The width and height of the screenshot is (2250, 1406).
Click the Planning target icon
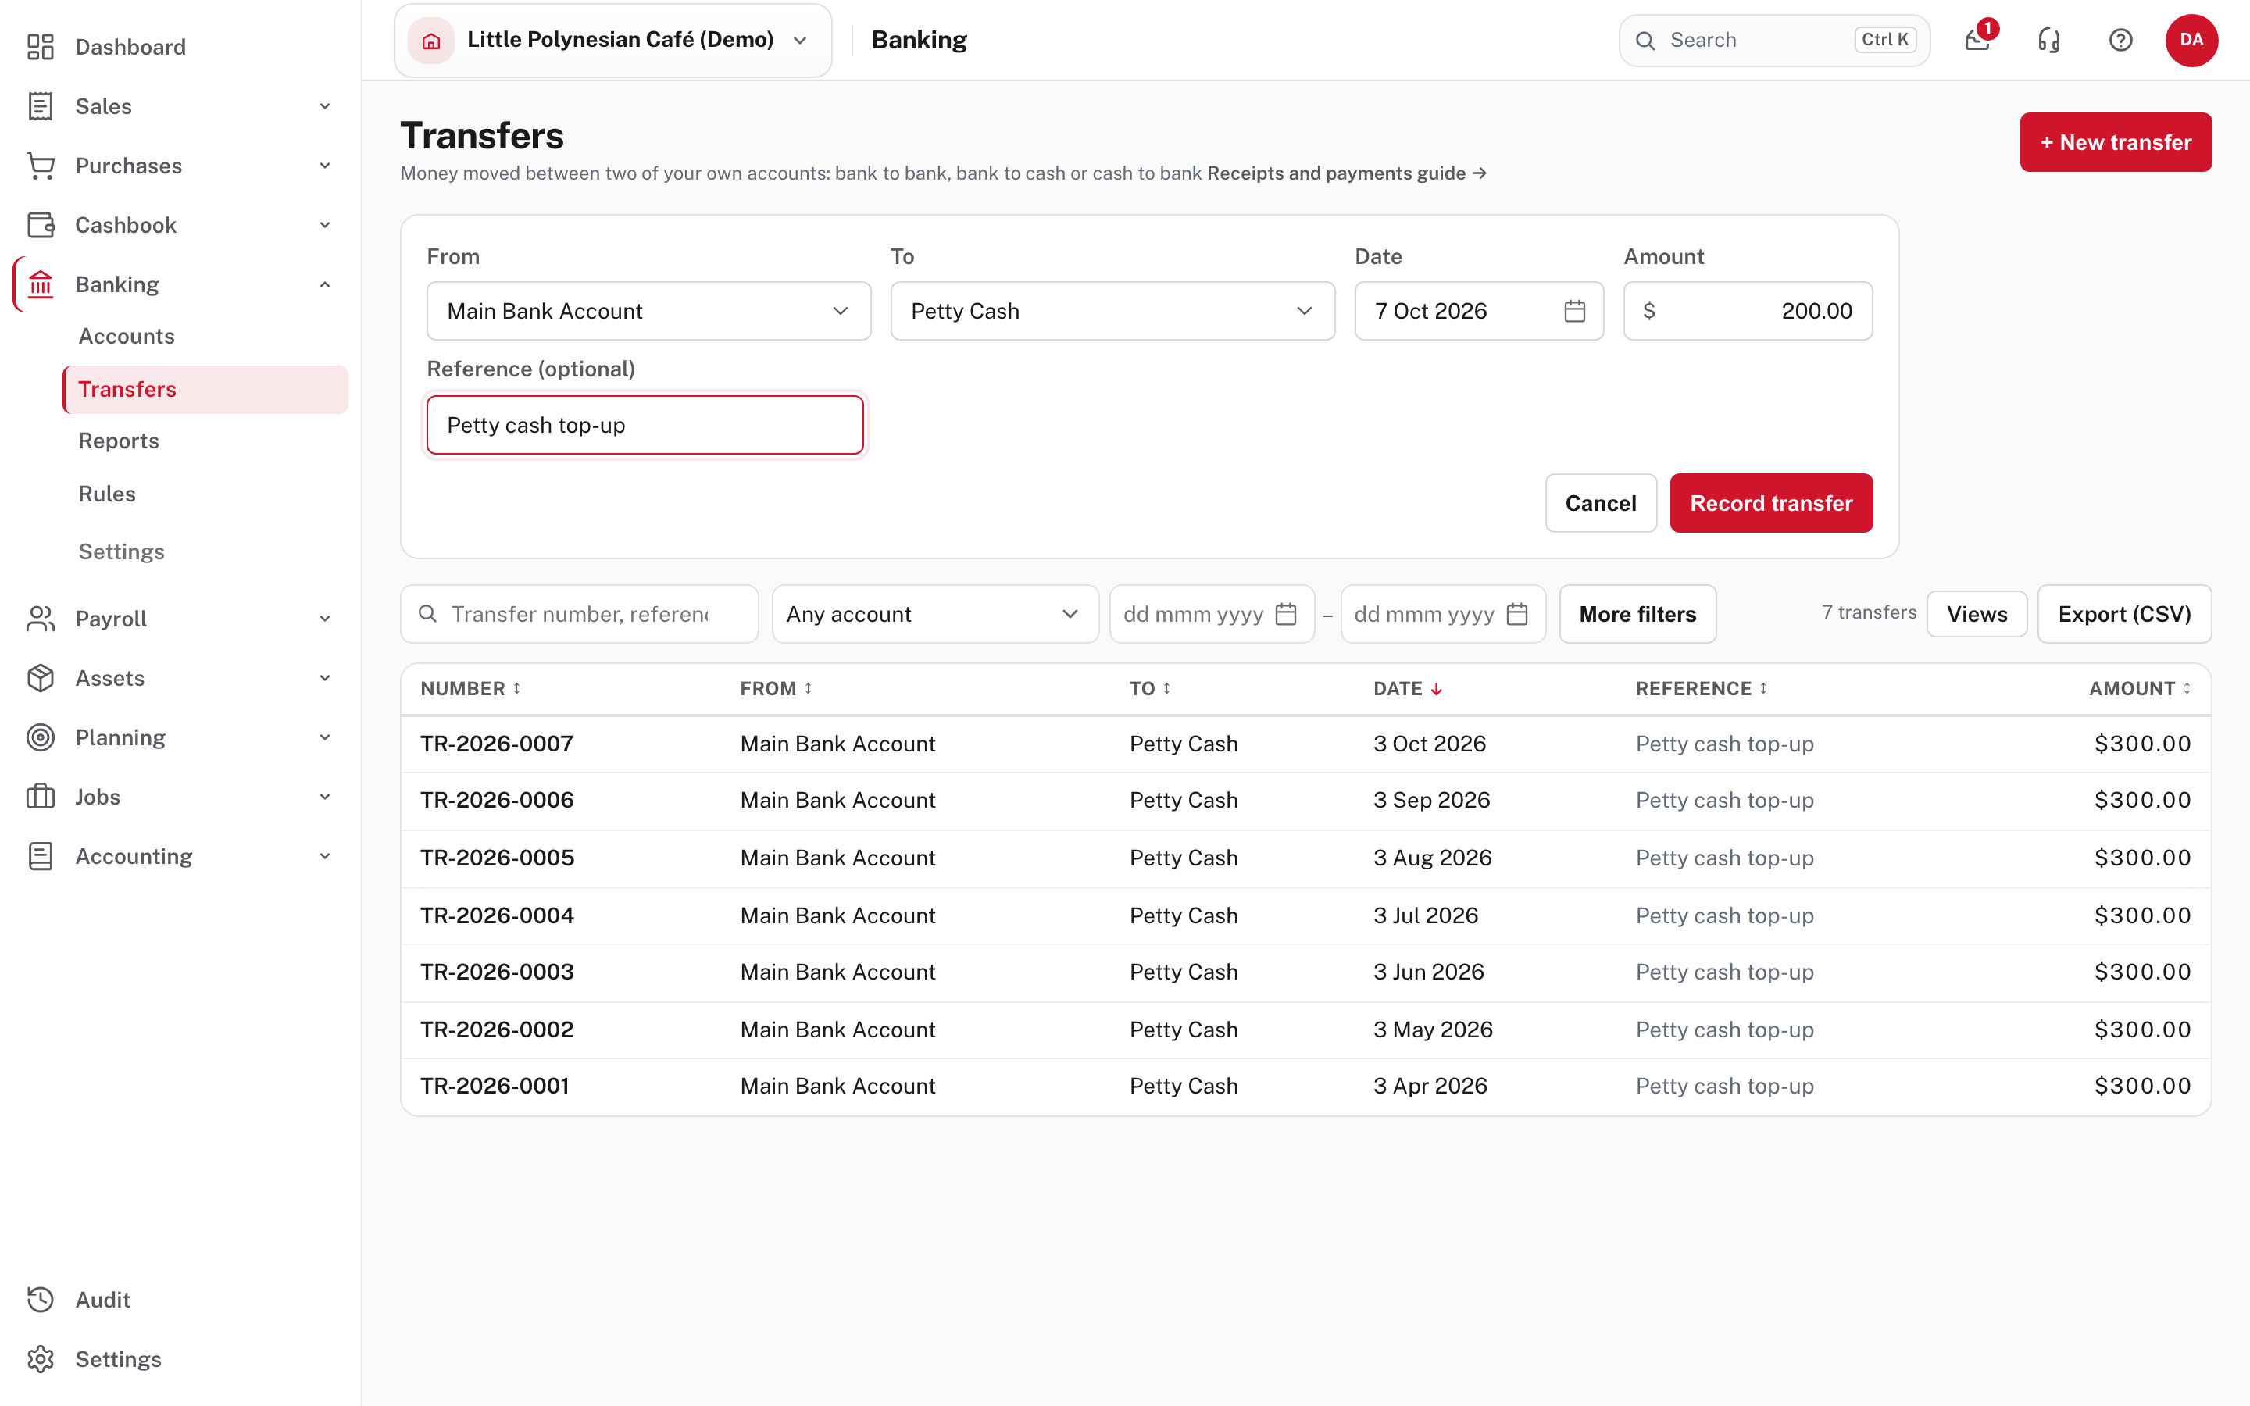(40, 737)
